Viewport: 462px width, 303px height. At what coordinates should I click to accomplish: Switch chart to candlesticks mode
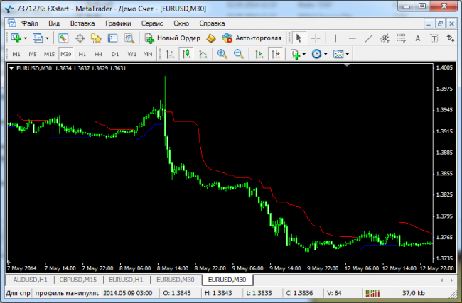186,54
